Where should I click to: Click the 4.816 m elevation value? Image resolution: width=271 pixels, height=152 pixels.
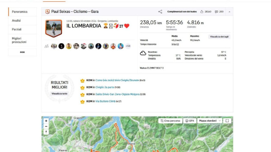(x=195, y=22)
